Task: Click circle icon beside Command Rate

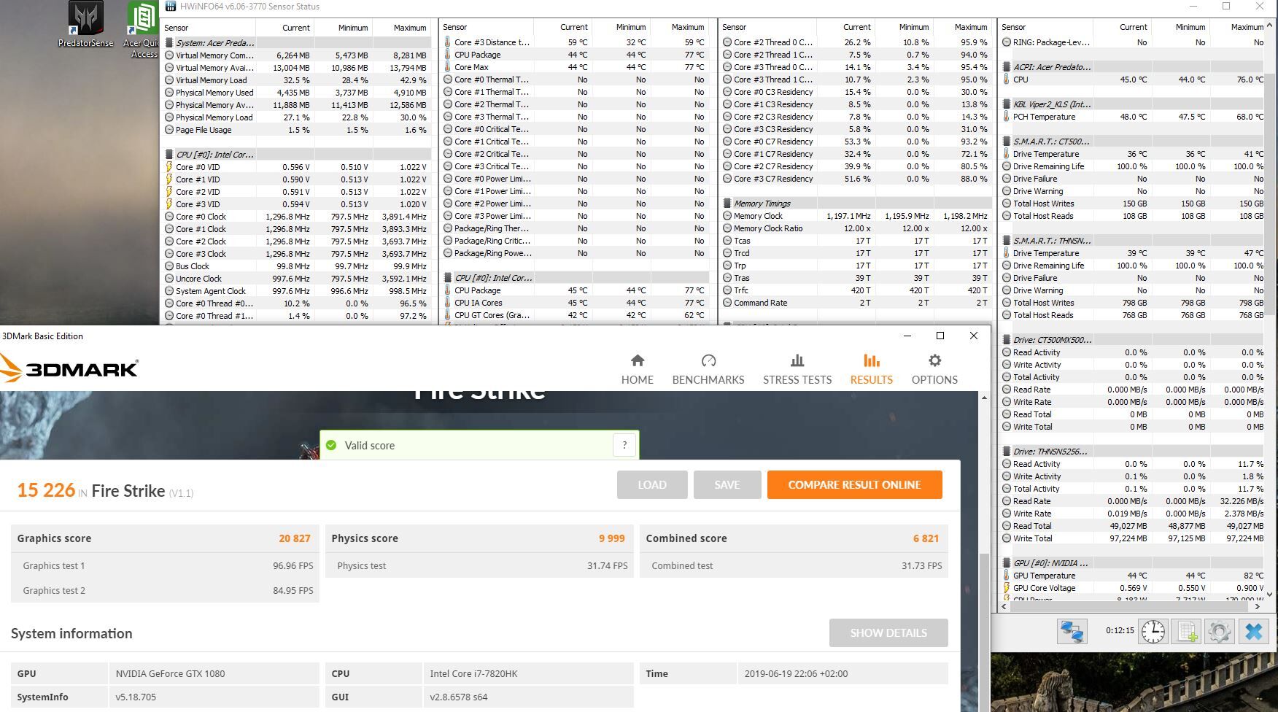Action: (727, 303)
